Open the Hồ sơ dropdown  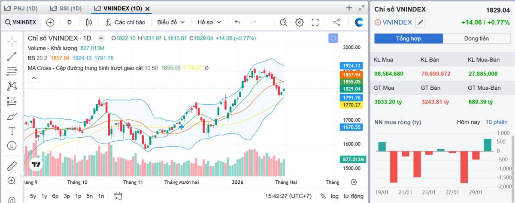(209, 22)
